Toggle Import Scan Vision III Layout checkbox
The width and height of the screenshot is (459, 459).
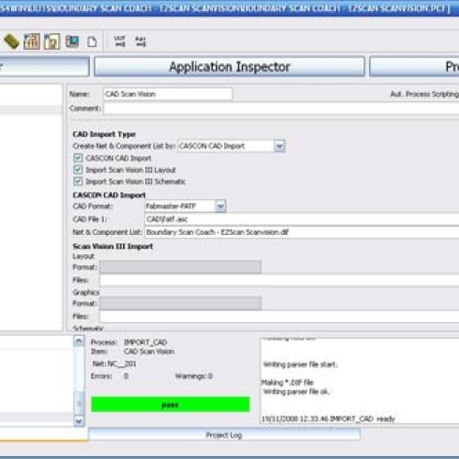(x=78, y=170)
